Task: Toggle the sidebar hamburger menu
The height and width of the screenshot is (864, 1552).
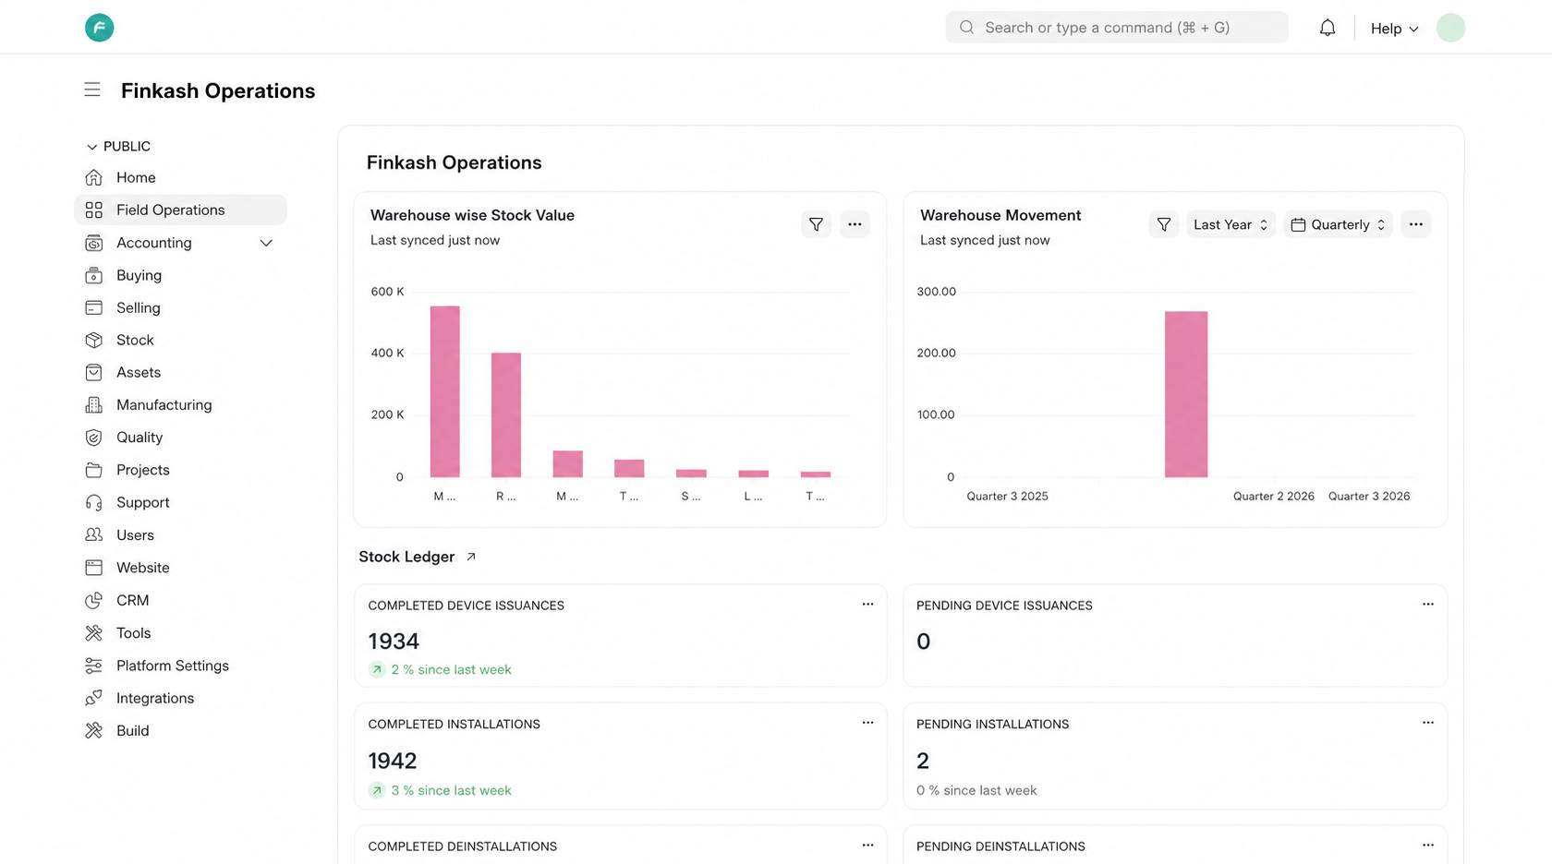Action: pyautogui.click(x=92, y=90)
